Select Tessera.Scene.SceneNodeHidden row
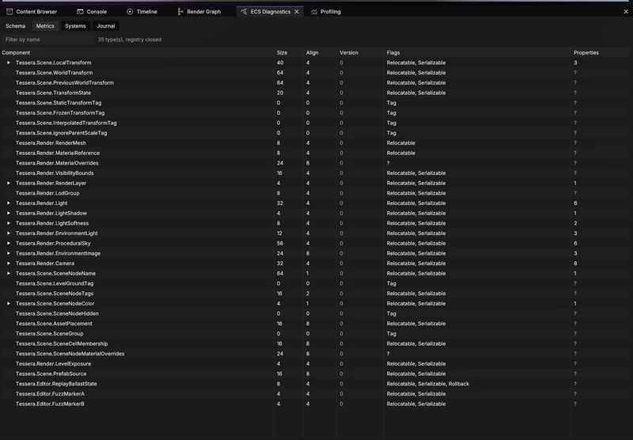Image resolution: width=633 pixels, height=440 pixels. pyautogui.click(x=316, y=313)
